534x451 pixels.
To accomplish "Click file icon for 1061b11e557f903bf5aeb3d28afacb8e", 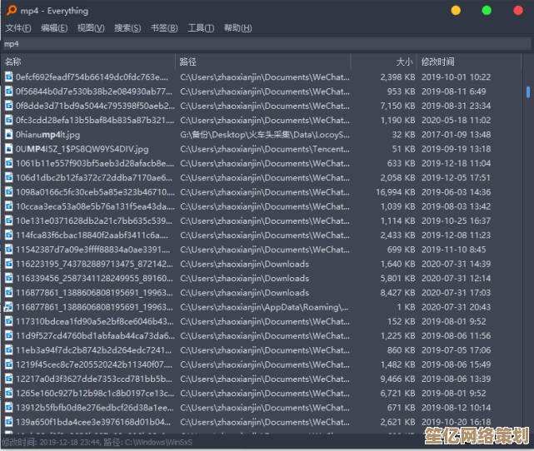I will (x=9, y=163).
